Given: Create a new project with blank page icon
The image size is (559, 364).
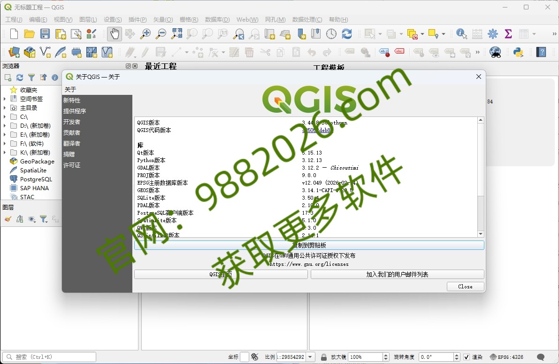Looking at the screenshot, I should [x=14, y=34].
